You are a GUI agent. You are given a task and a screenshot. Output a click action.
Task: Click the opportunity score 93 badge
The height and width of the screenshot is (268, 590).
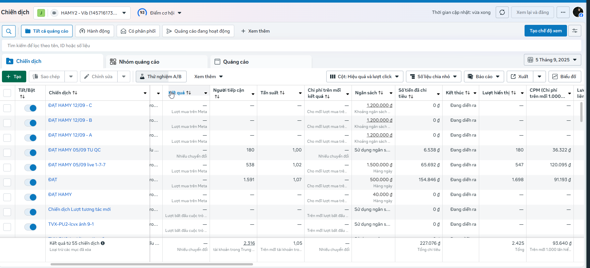click(142, 13)
